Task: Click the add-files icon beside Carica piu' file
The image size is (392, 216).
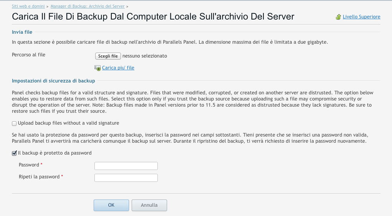Action: 98,68
